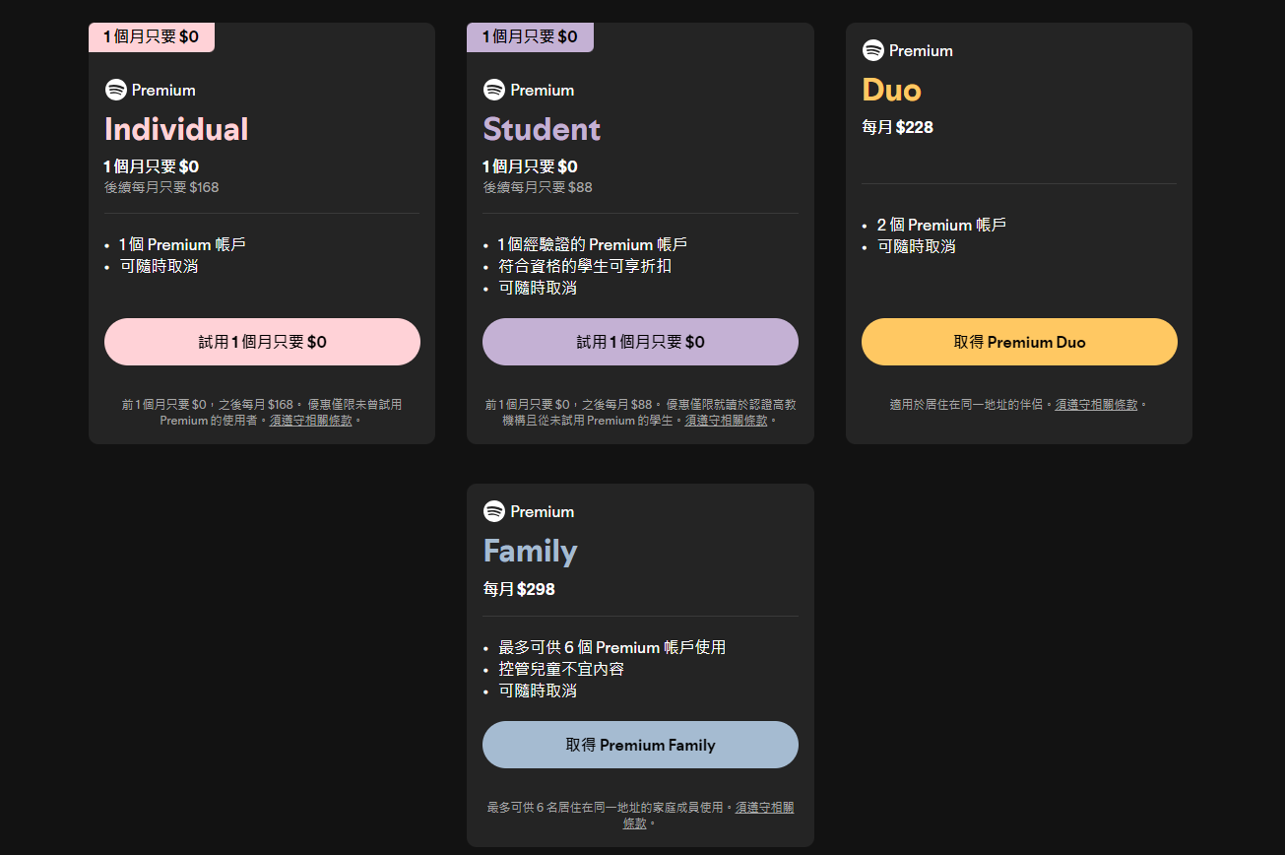
Task: Click the Spotify logo on the Individual plan card
Action: tap(115, 90)
